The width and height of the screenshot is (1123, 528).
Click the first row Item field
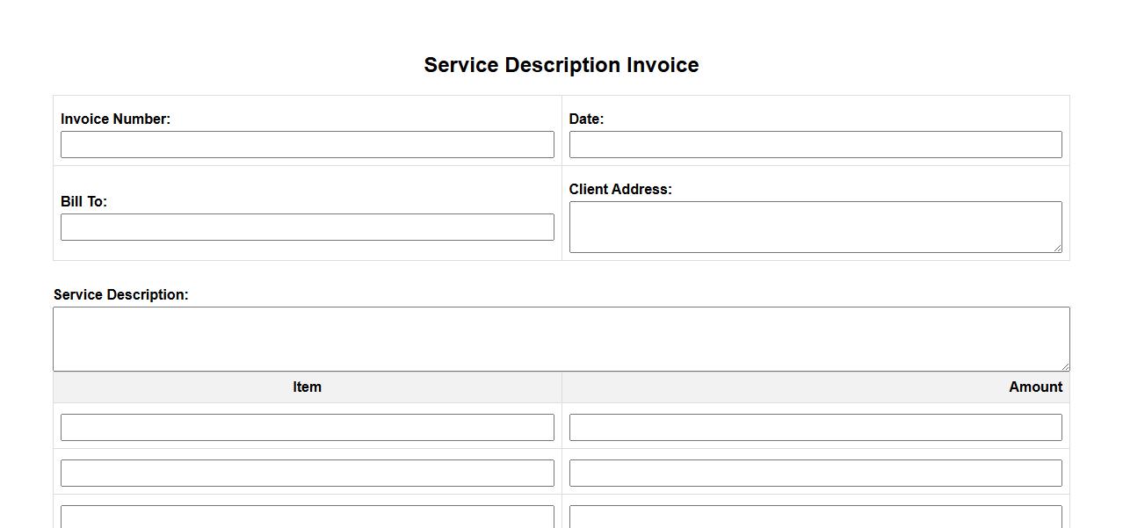[307, 428]
